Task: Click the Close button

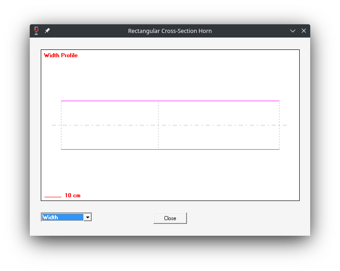Action: (x=170, y=218)
